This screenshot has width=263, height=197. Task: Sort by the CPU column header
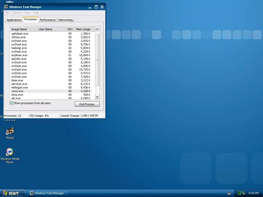tap(69, 29)
